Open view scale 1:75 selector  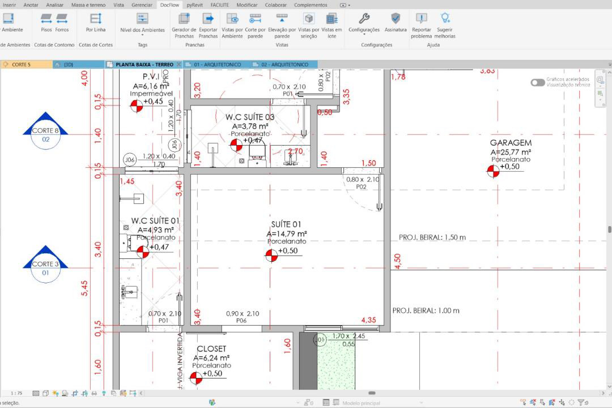coord(16,393)
